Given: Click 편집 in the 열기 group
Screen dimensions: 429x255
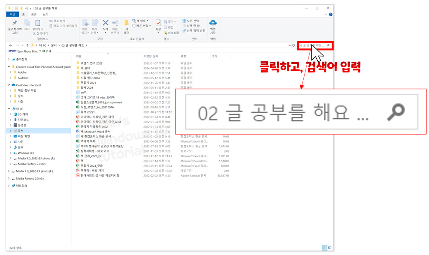Looking at the screenshot, I should click(169, 27).
